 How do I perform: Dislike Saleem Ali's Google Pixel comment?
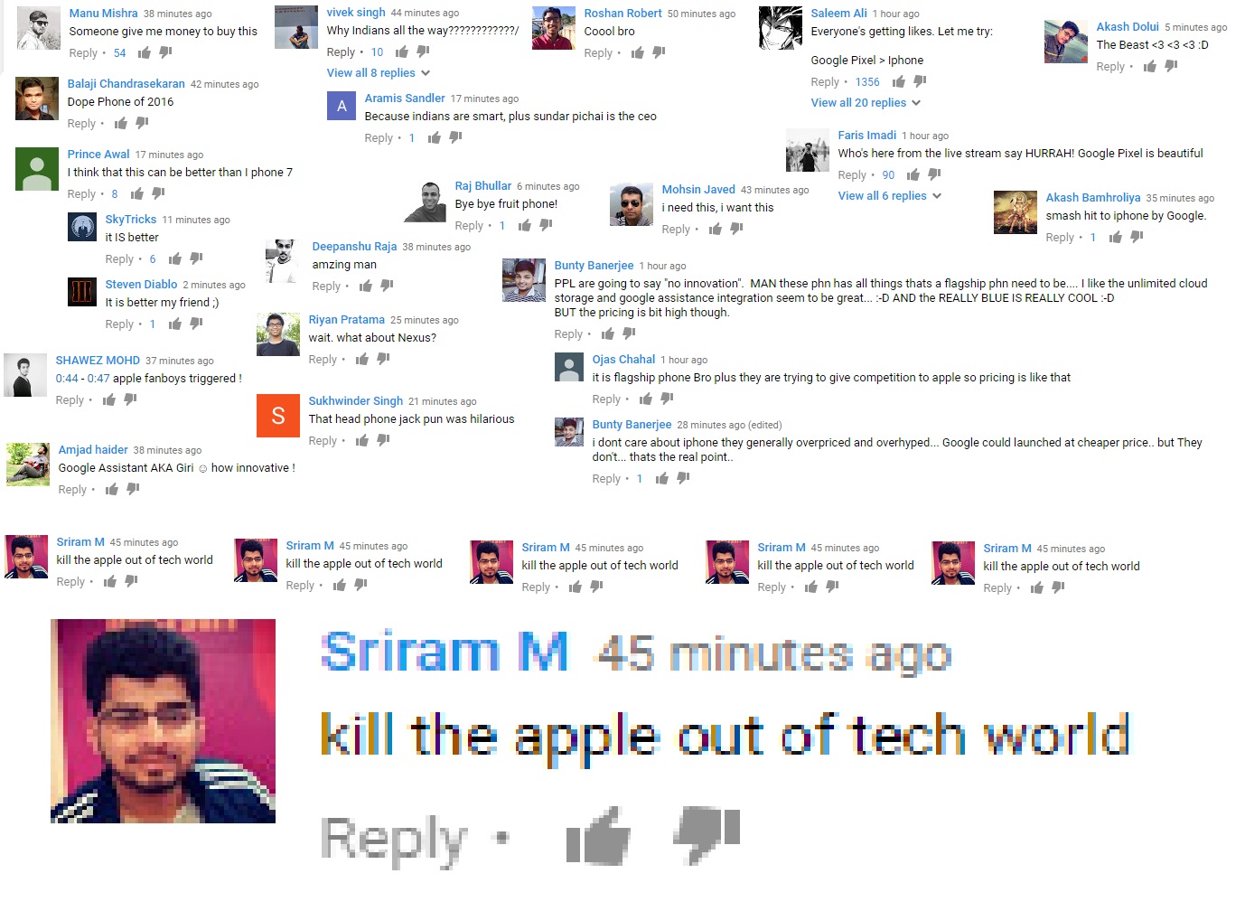(x=920, y=81)
